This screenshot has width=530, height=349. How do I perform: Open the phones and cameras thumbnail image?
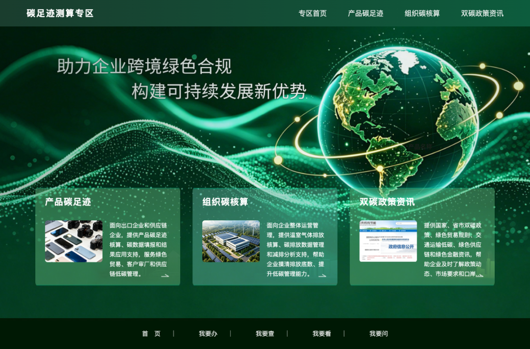click(x=74, y=241)
